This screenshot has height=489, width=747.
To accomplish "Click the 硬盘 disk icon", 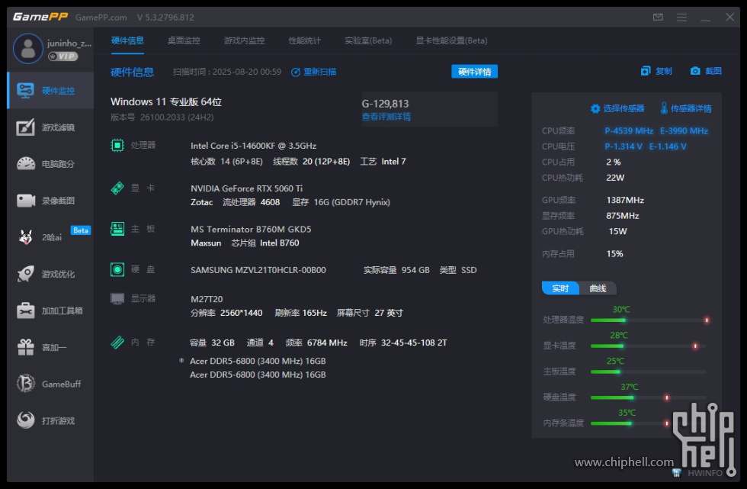I will pyautogui.click(x=117, y=269).
